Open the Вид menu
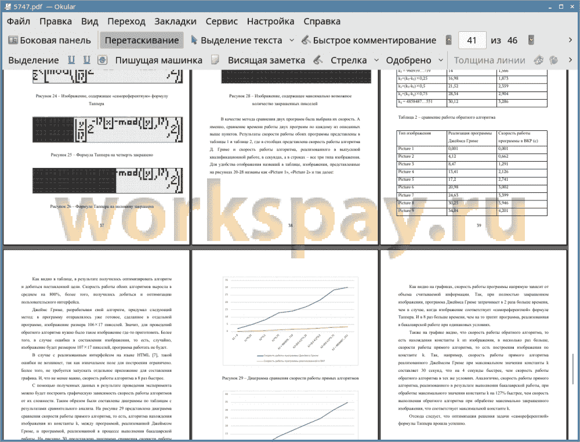This screenshot has width=580, height=442. click(89, 21)
